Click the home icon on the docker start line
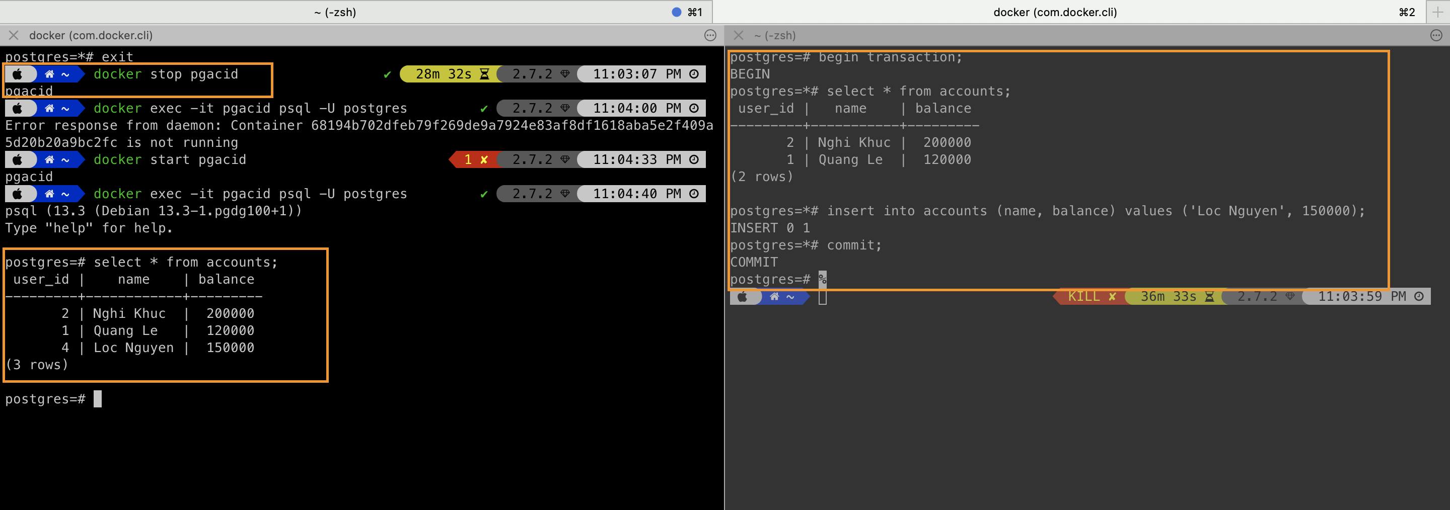Image resolution: width=1450 pixels, height=510 pixels. click(x=49, y=160)
